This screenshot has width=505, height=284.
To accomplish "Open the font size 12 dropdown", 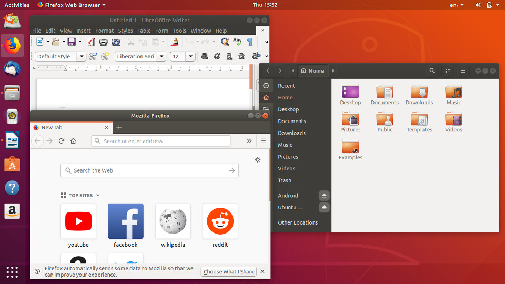I will (x=190, y=56).
